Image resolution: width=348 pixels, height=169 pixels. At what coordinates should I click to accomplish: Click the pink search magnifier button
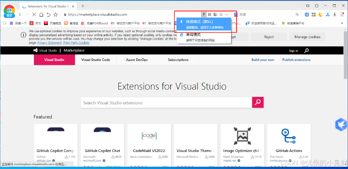click(x=258, y=102)
